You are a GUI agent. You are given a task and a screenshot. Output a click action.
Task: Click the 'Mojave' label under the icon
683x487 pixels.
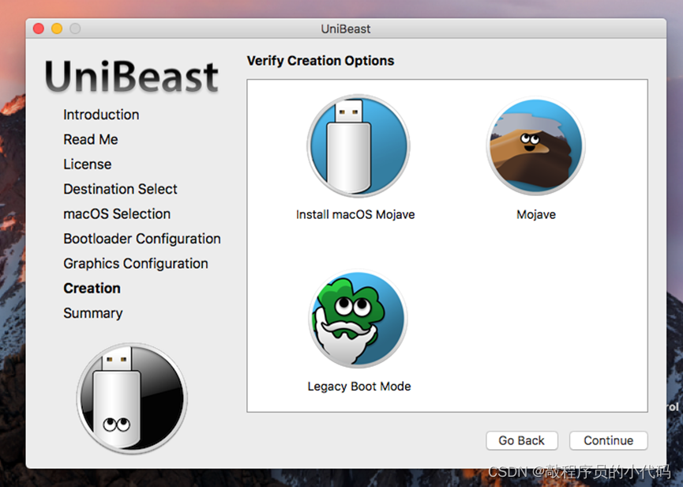click(x=536, y=214)
